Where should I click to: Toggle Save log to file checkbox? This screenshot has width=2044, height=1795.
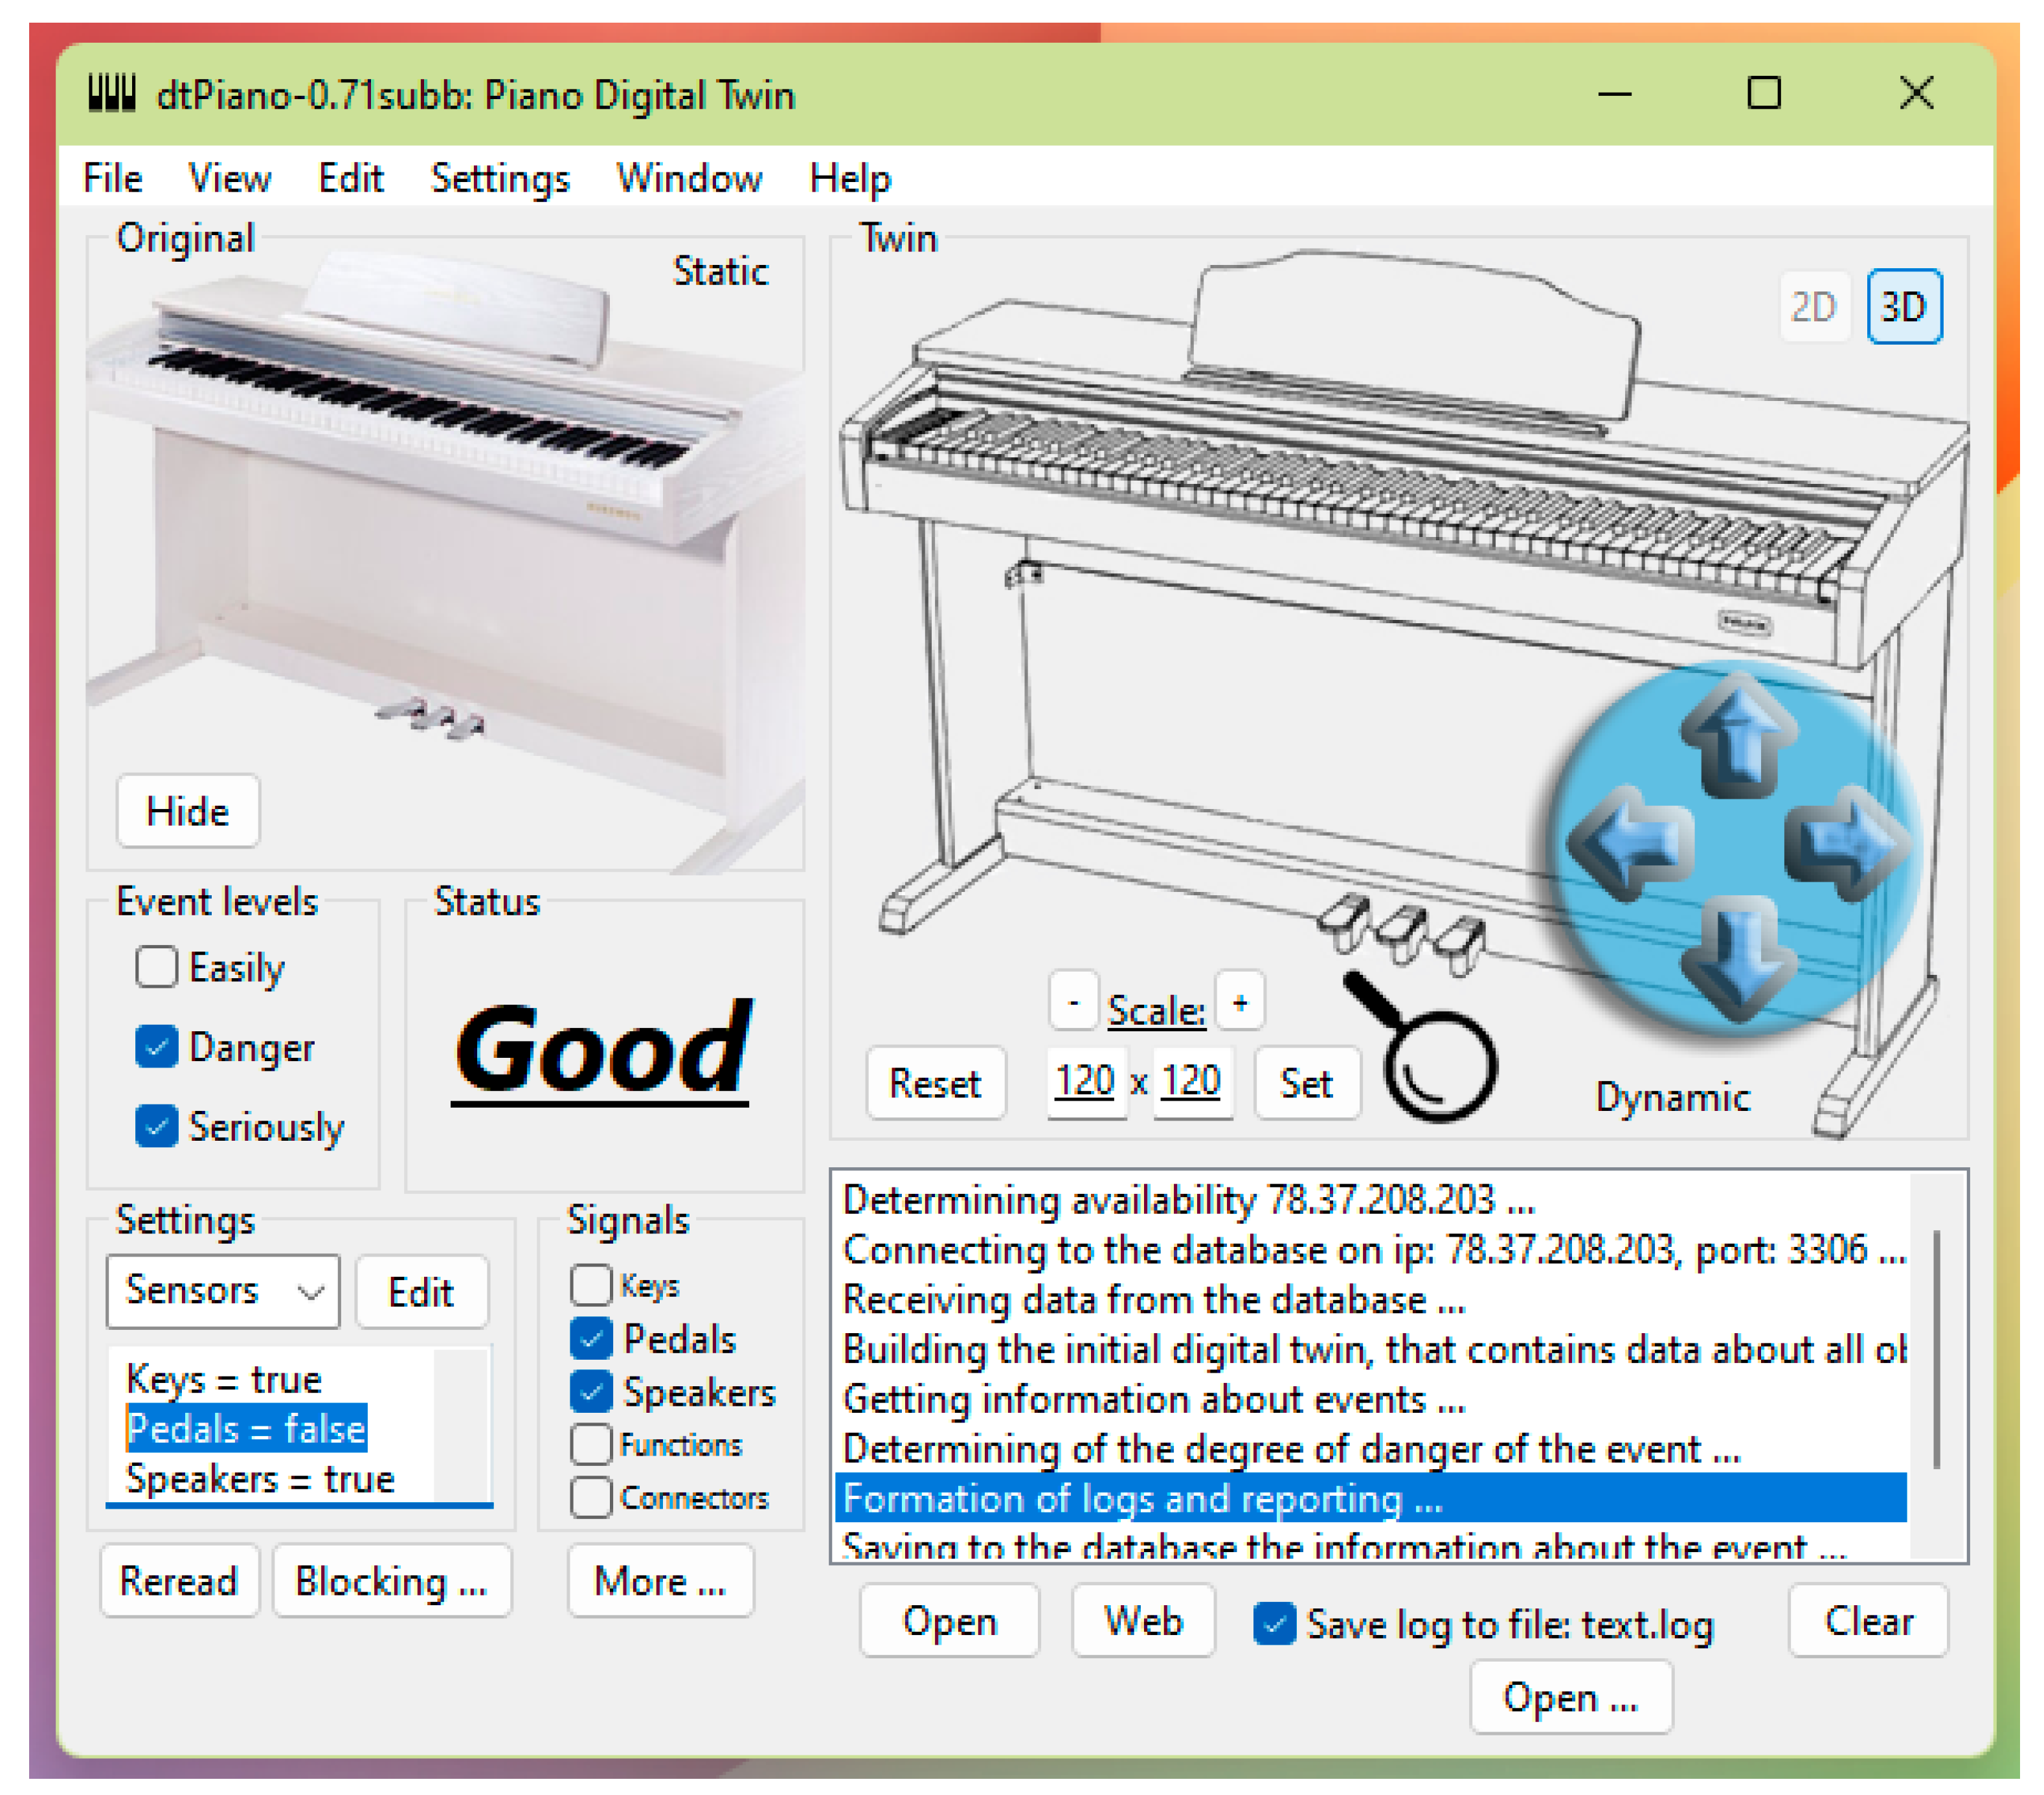[1274, 1624]
